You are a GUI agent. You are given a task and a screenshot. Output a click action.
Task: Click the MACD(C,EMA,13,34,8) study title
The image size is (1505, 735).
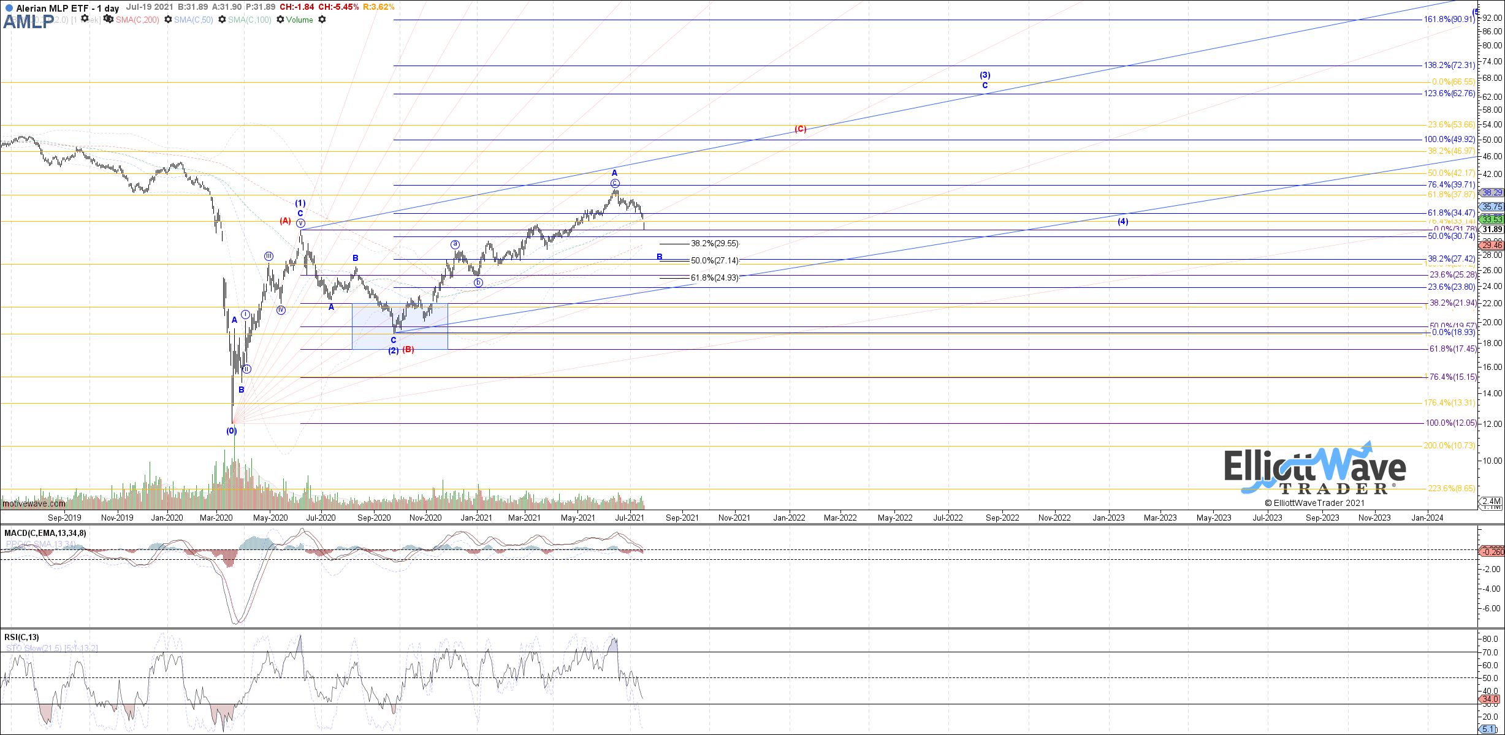tap(45, 533)
